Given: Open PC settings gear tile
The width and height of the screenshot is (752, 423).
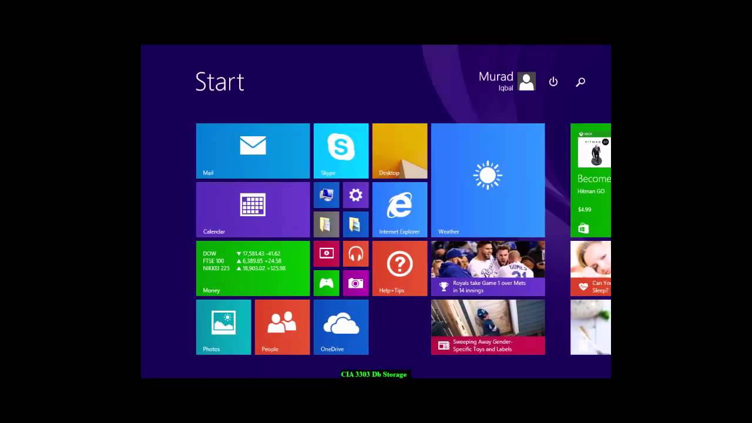Looking at the screenshot, I should (x=355, y=195).
